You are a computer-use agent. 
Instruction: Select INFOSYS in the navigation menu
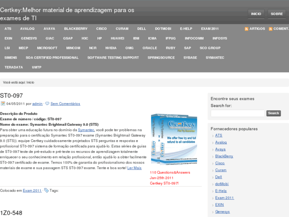pos(220,38)
